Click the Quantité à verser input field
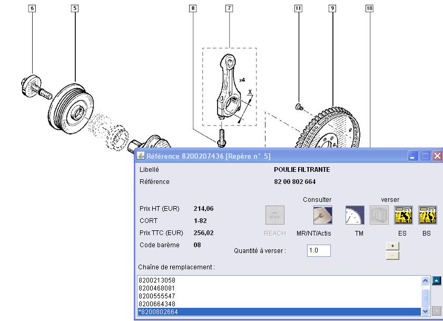This screenshot has width=443, height=321. (319, 251)
